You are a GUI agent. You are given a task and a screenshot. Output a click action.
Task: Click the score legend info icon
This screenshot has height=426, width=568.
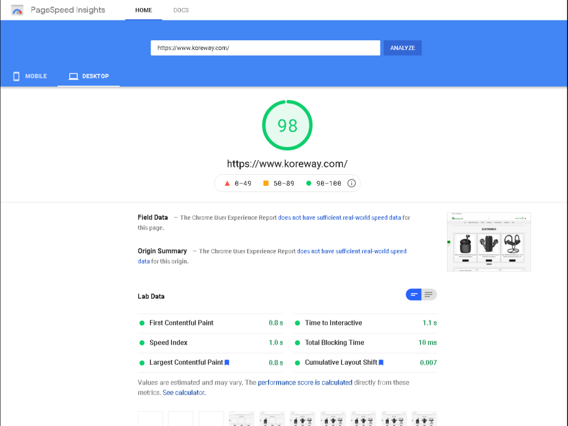[352, 183]
